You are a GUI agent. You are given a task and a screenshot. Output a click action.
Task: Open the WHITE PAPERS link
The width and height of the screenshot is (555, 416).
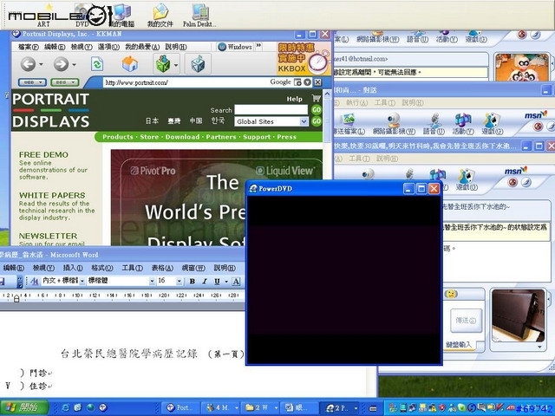[x=52, y=195]
